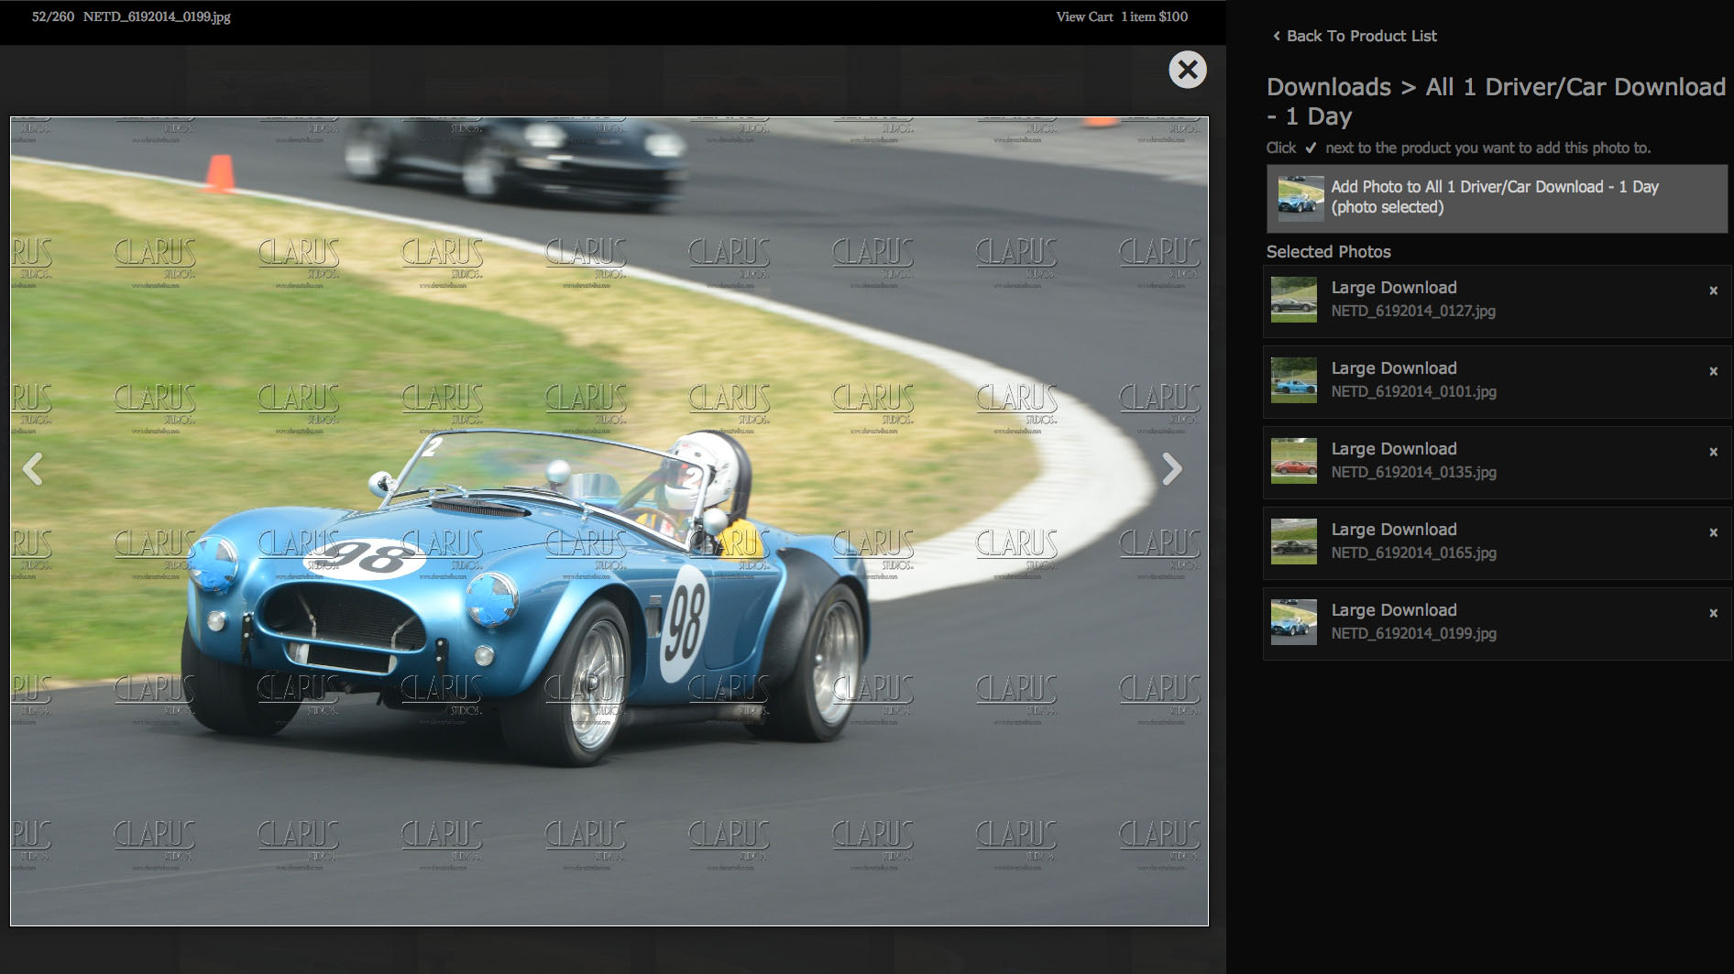
Task: Close the photo lightbox with X button
Action: tap(1187, 70)
